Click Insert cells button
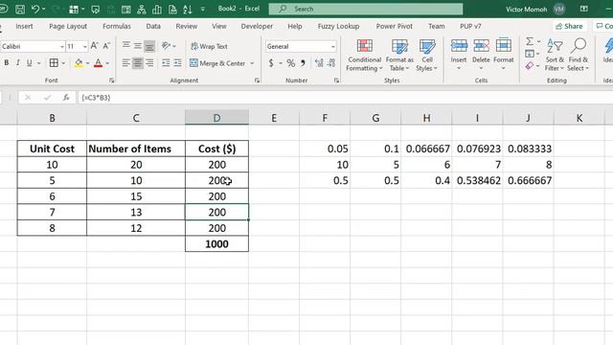This screenshot has height=345, width=613. pos(459,54)
